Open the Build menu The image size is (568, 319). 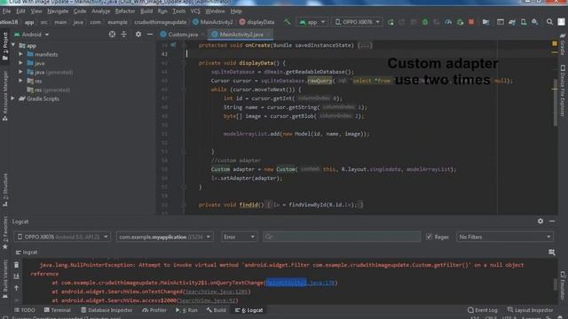(146, 12)
